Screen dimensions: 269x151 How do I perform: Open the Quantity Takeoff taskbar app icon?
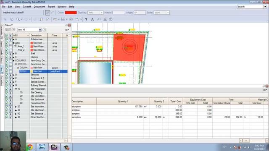[54, 147]
